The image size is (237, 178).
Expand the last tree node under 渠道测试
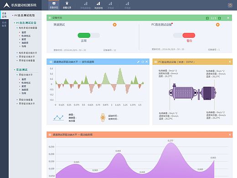click(17, 104)
